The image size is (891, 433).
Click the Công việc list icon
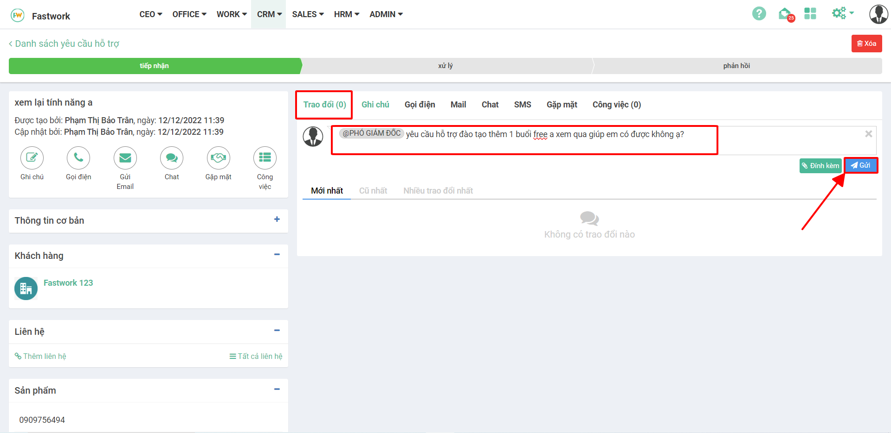pyautogui.click(x=265, y=158)
